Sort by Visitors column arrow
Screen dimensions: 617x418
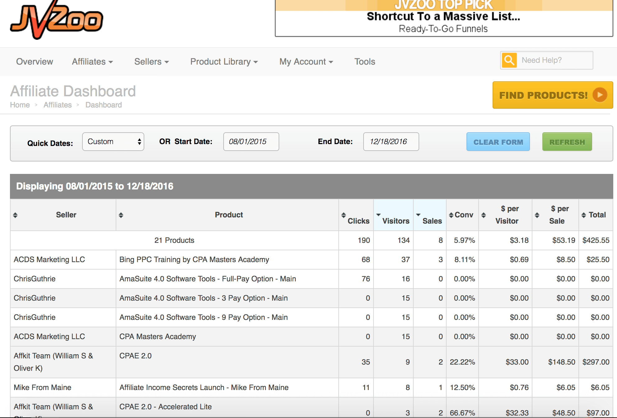click(378, 215)
